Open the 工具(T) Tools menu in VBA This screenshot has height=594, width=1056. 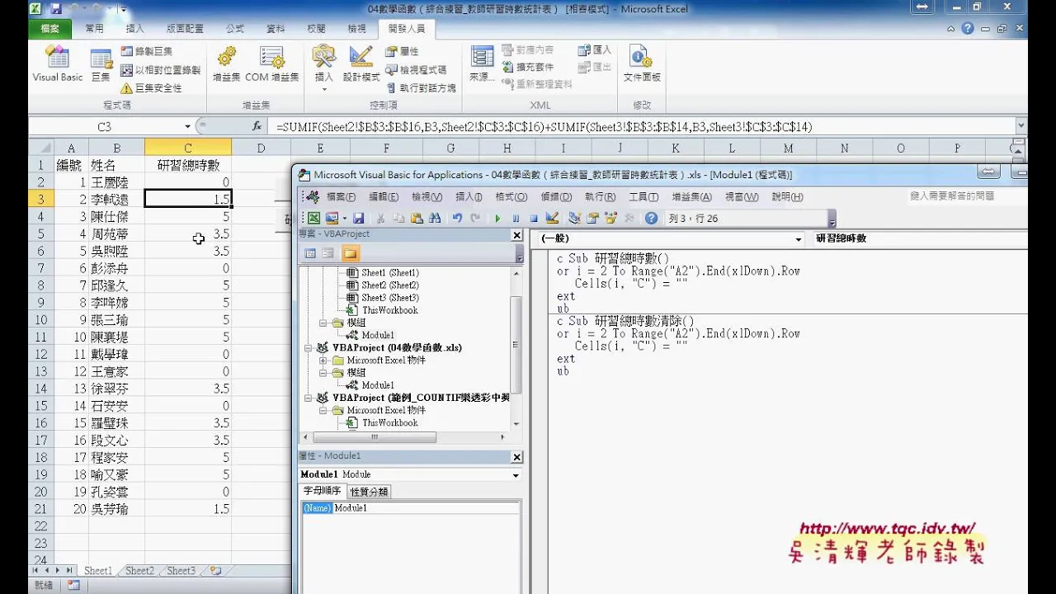pyautogui.click(x=643, y=196)
